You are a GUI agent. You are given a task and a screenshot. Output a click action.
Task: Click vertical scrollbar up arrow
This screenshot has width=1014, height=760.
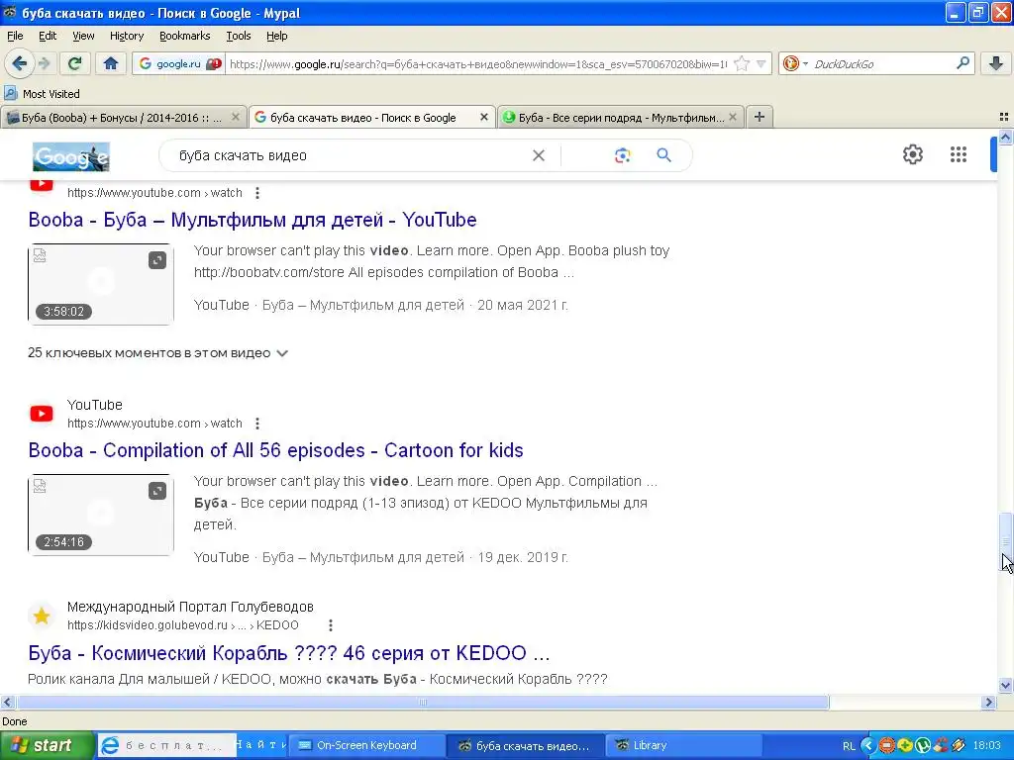pos(1006,137)
